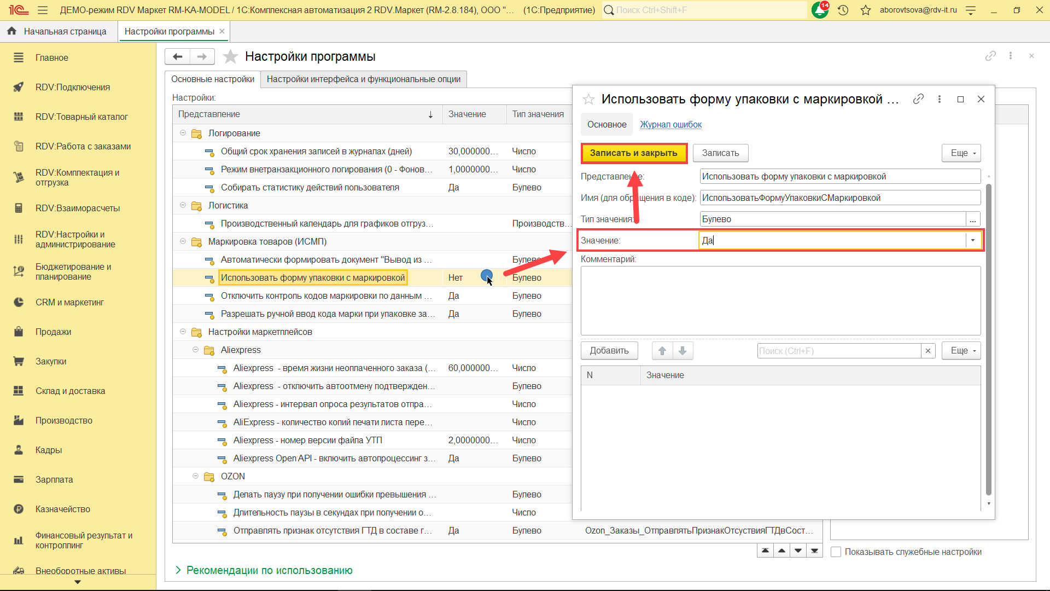Collapse Логирование tree group
Viewport: 1050px width, 591px height.
tap(183, 133)
